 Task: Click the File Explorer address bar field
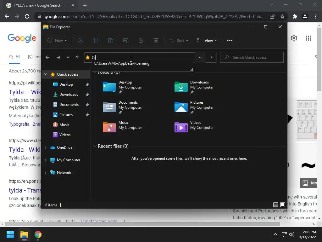[140, 57]
